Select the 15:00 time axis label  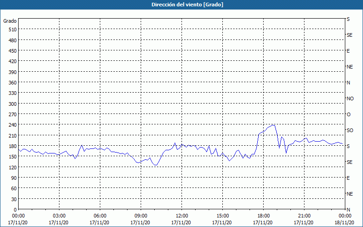tap(222, 216)
